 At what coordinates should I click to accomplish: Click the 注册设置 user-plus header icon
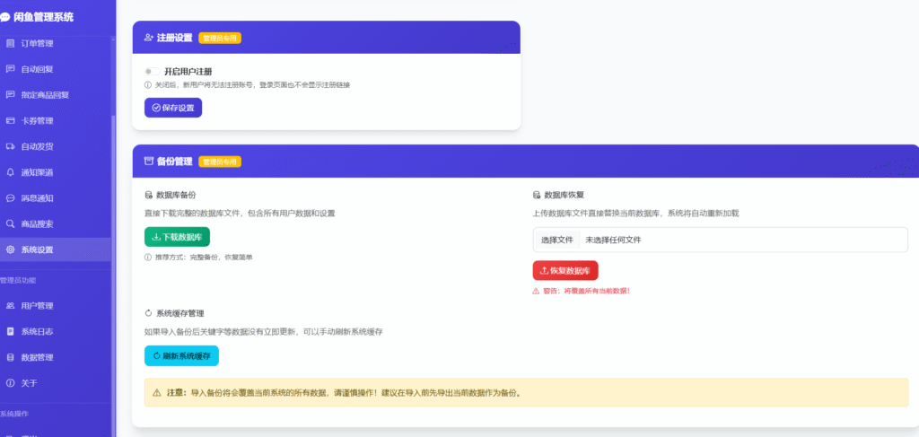tap(149, 38)
